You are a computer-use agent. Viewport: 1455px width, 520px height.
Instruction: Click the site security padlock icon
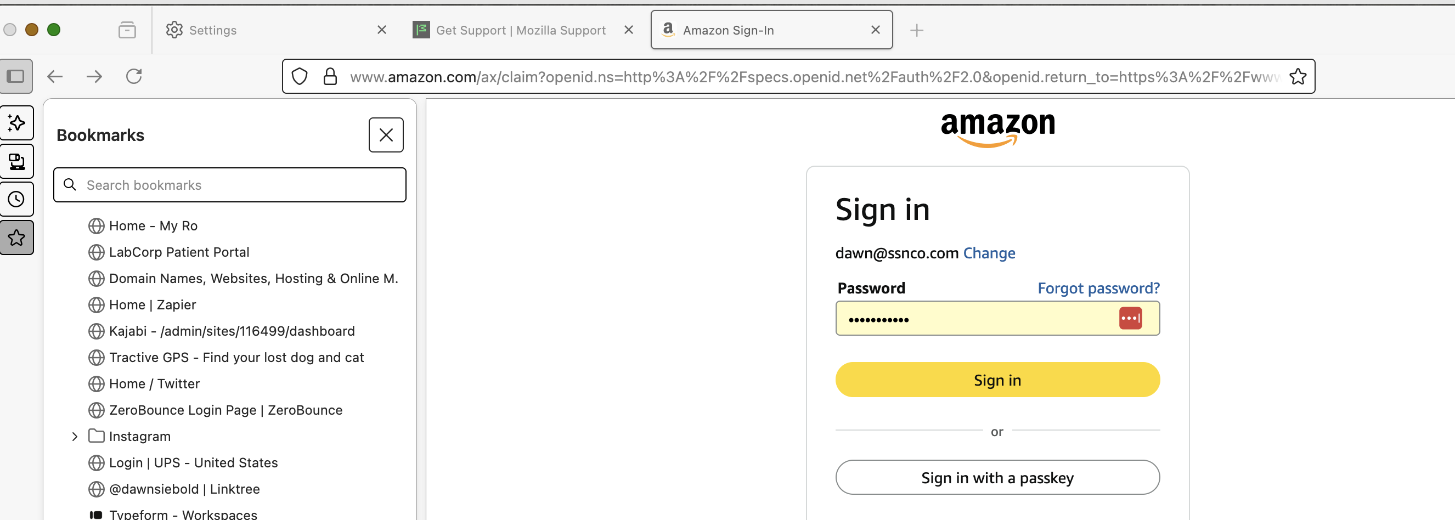[330, 76]
